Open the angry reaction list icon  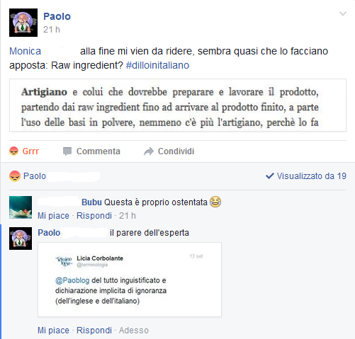tap(15, 176)
